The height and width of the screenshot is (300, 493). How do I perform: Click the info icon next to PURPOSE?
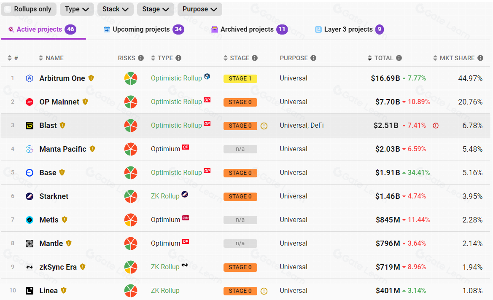[x=313, y=58]
